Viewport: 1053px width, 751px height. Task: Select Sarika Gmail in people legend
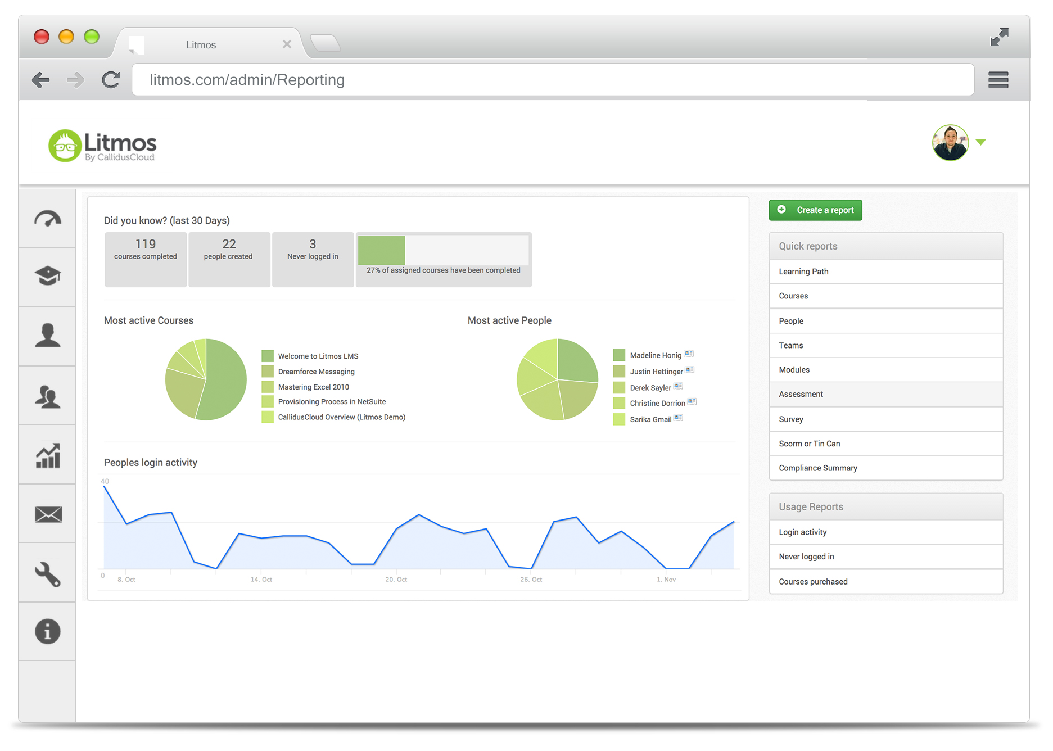point(650,419)
